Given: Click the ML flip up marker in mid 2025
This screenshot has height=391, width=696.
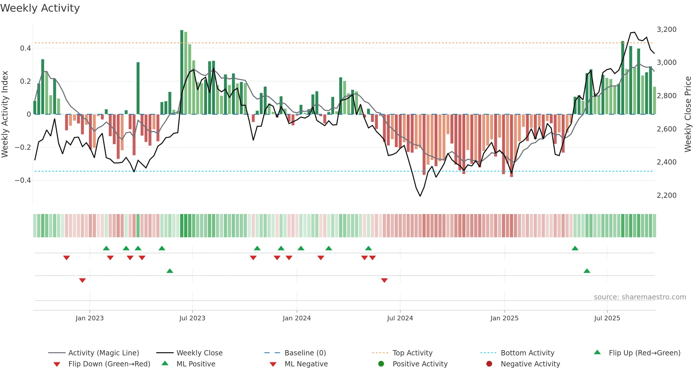Looking at the screenshot, I should 587,271.
